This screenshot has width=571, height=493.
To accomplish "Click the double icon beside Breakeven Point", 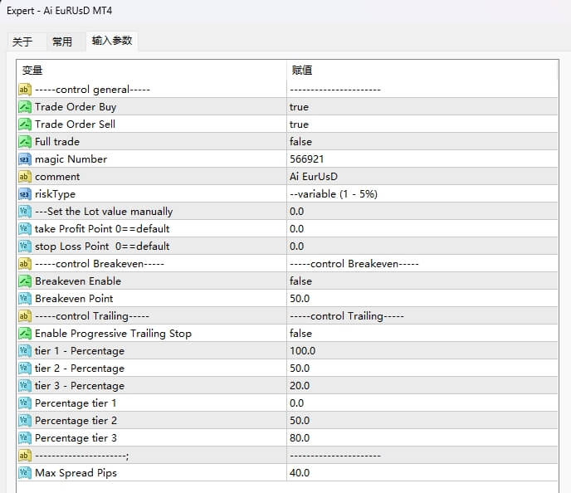I will point(25,299).
